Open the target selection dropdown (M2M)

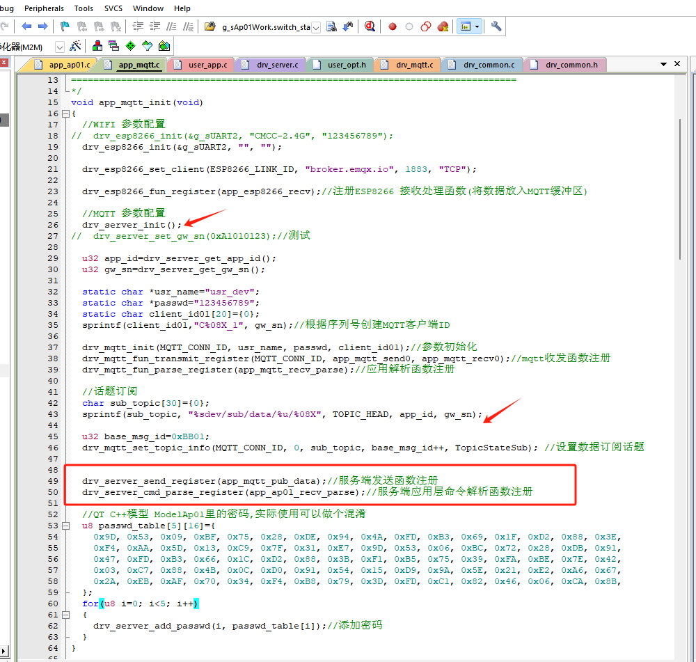[59, 47]
